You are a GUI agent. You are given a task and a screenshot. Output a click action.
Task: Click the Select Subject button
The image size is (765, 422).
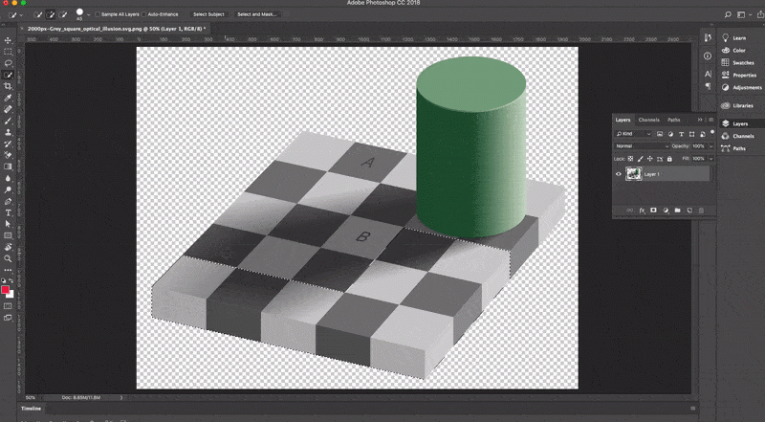[208, 15]
